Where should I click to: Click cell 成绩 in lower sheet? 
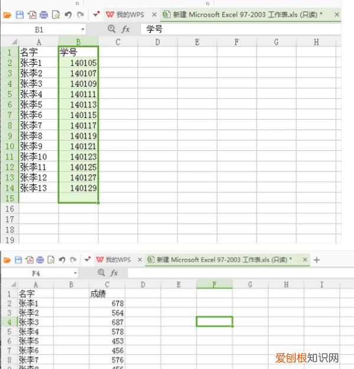pos(107,294)
